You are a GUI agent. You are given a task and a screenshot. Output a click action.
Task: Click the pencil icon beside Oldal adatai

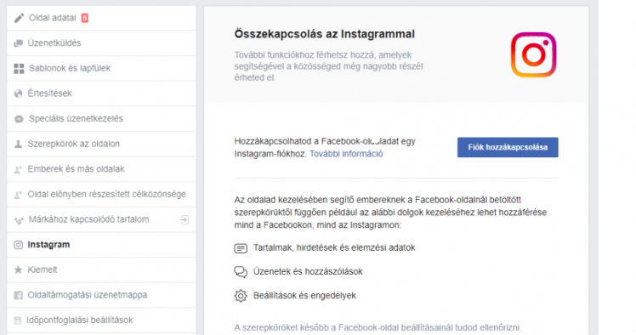pyautogui.click(x=19, y=18)
